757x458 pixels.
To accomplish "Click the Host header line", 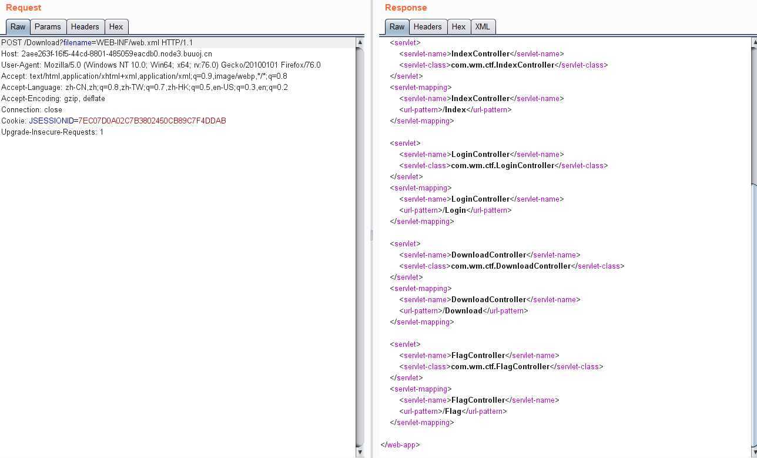I will coord(106,54).
